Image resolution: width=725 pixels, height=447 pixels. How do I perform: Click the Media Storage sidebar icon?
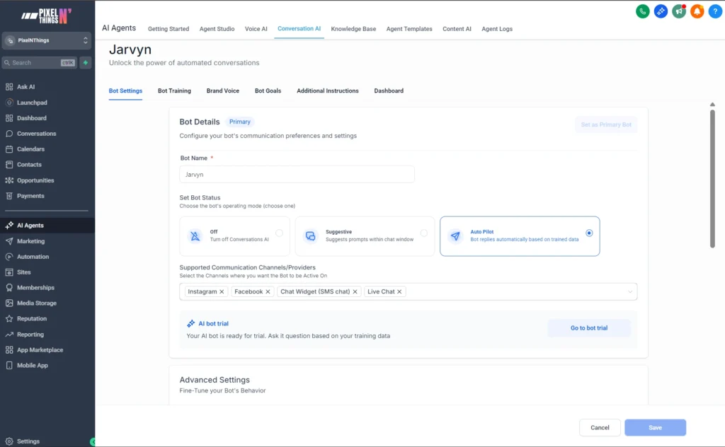[9, 303]
